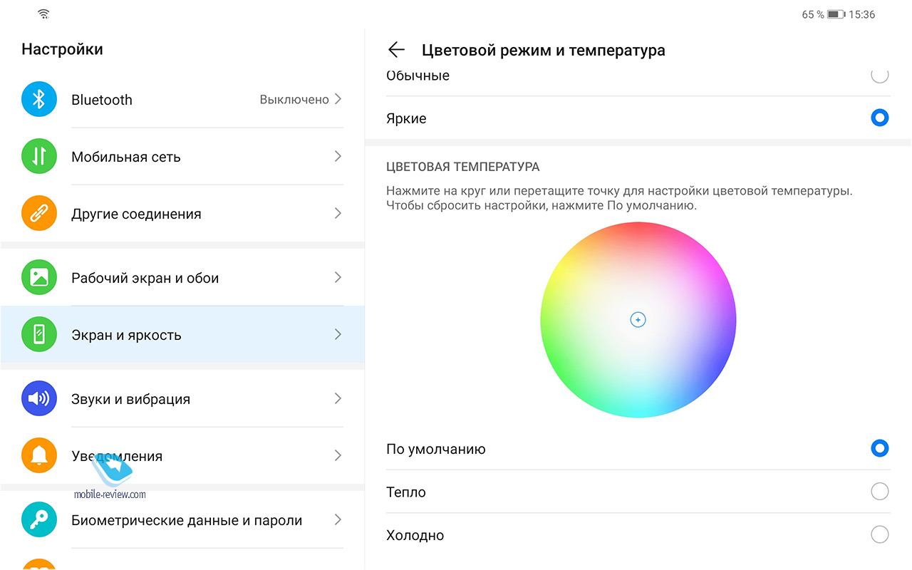Tap the Уведомления settings label

click(117, 456)
